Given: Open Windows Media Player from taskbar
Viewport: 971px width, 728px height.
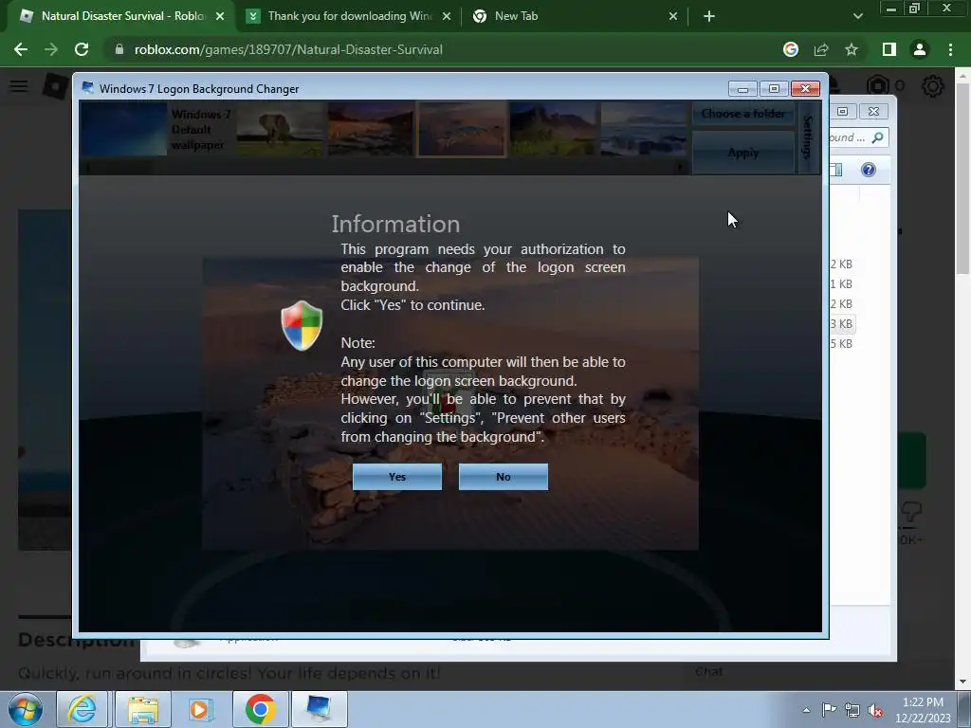Looking at the screenshot, I should (199, 709).
